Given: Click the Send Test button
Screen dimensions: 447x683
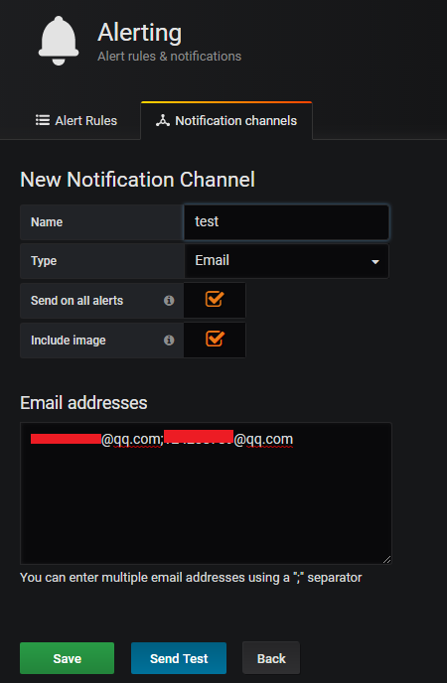Looking at the screenshot, I should click(179, 658).
